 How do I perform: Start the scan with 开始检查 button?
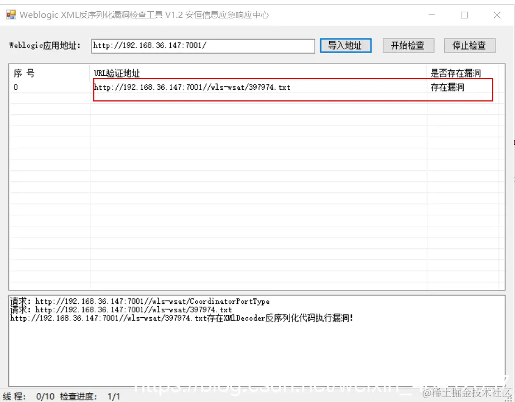click(408, 45)
